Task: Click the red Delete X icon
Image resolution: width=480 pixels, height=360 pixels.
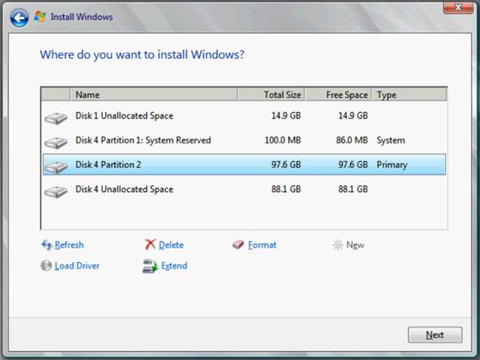Action: [150, 245]
